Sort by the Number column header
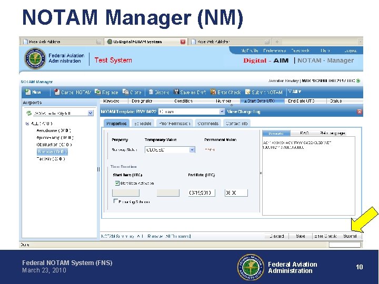This screenshot has width=379, height=284. 223,101
